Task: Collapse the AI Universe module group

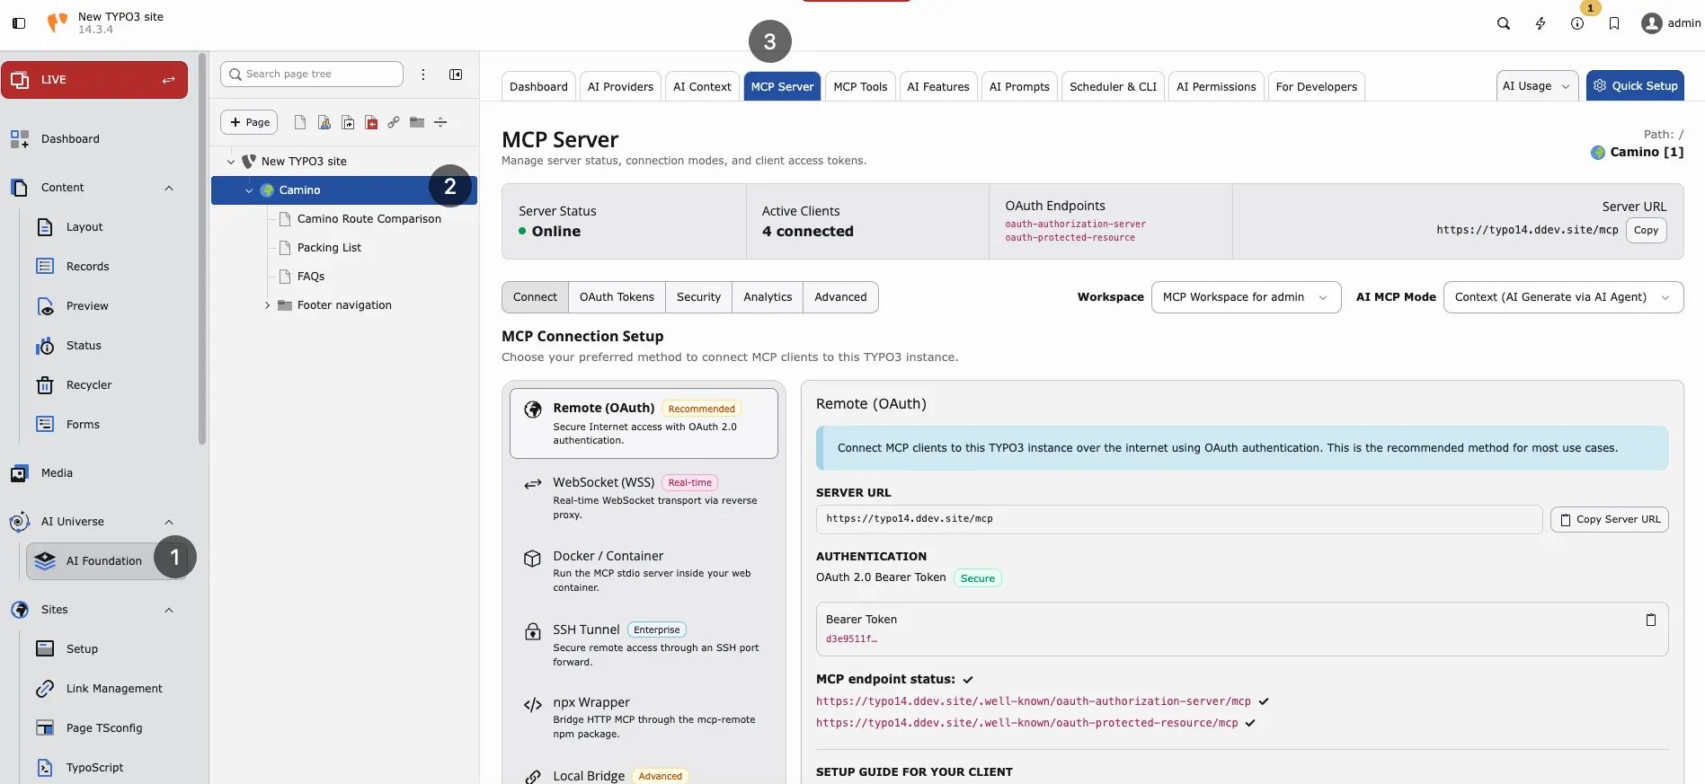Action: pyautogui.click(x=169, y=522)
